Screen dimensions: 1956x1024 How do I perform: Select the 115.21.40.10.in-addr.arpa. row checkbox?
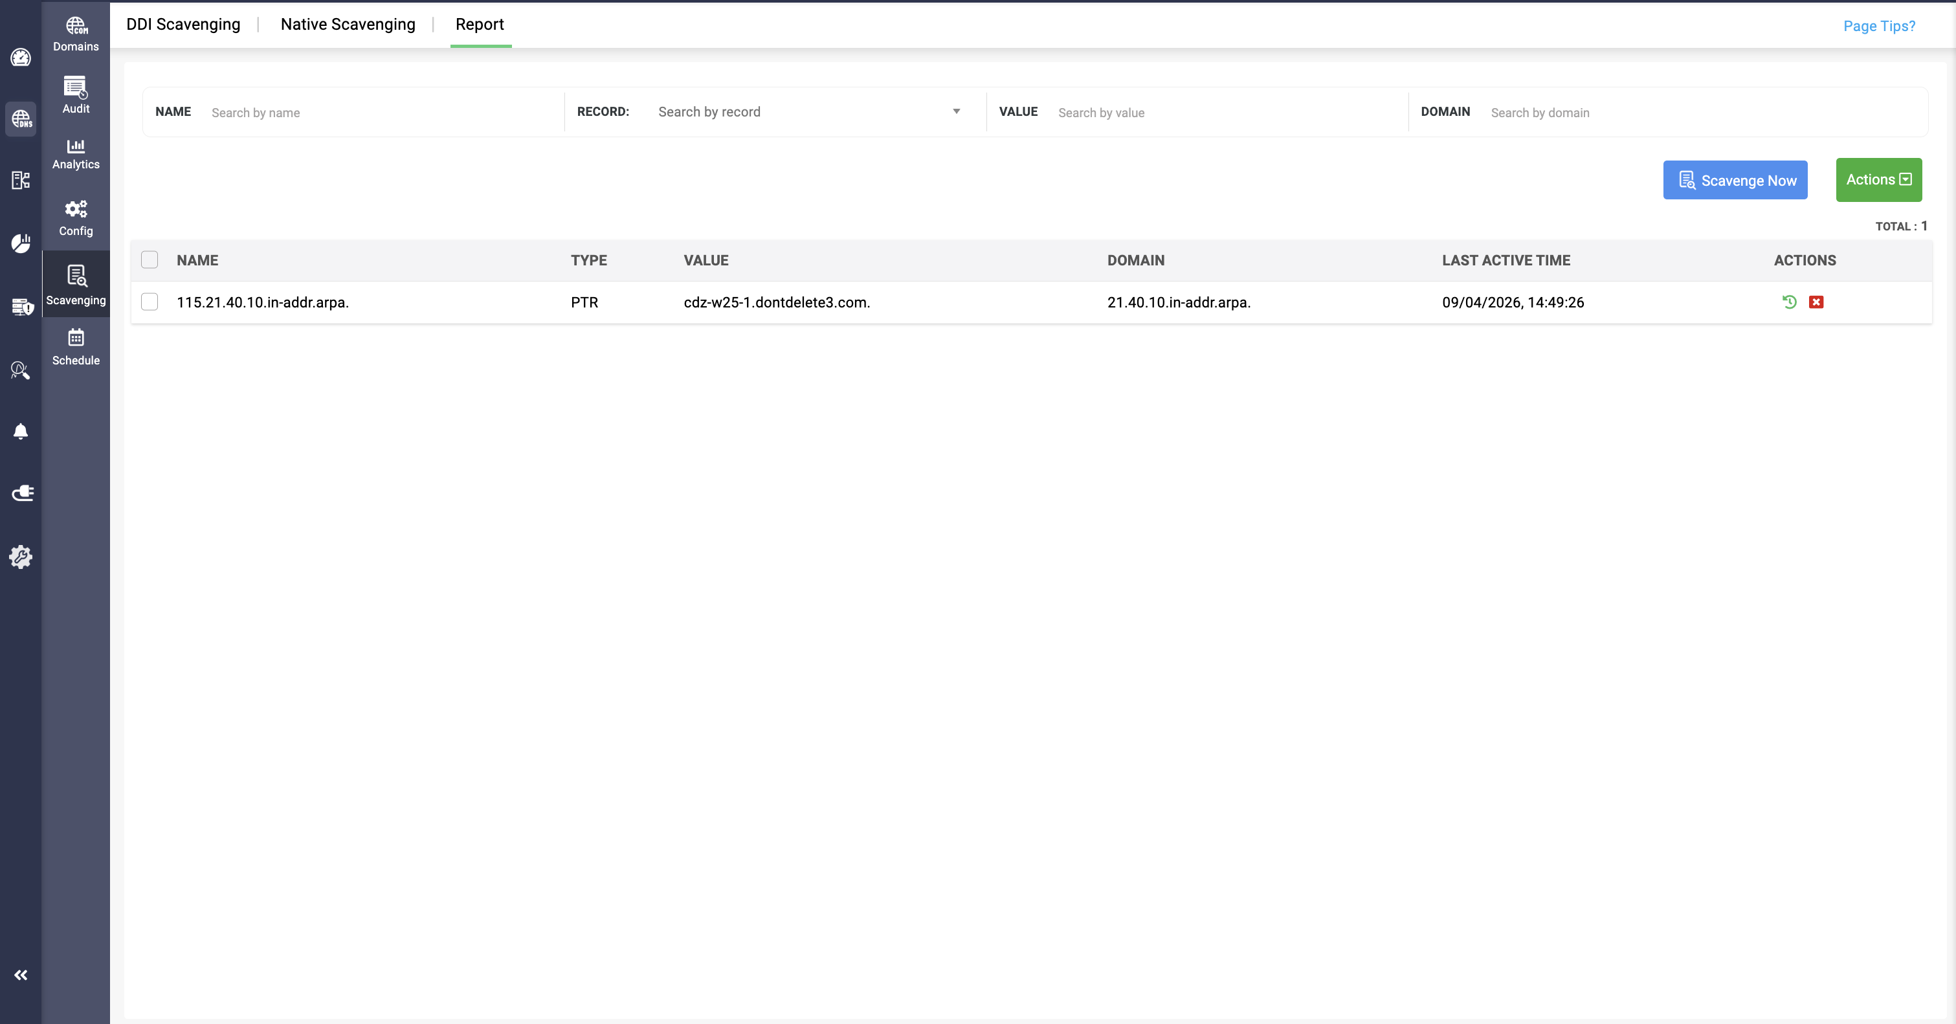(150, 302)
